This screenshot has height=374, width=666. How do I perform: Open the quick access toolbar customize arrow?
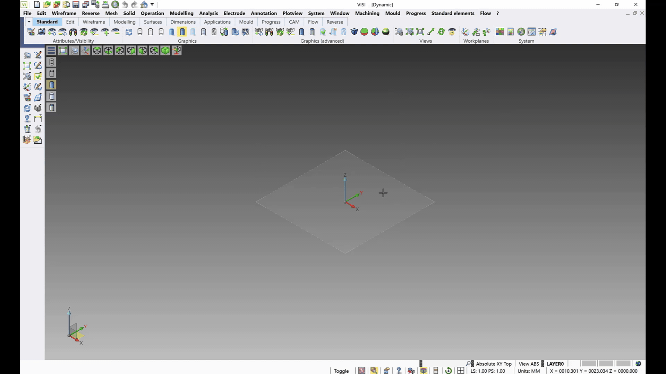152,5
